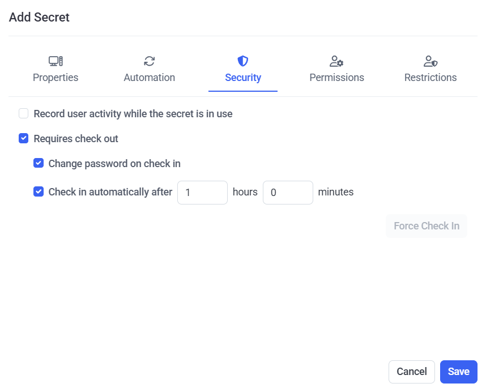The height and width of the screenshot is (392, 486).
Task: Click the Add Secret dialog title
Action: pyautogui.click(x=39, y=18)
